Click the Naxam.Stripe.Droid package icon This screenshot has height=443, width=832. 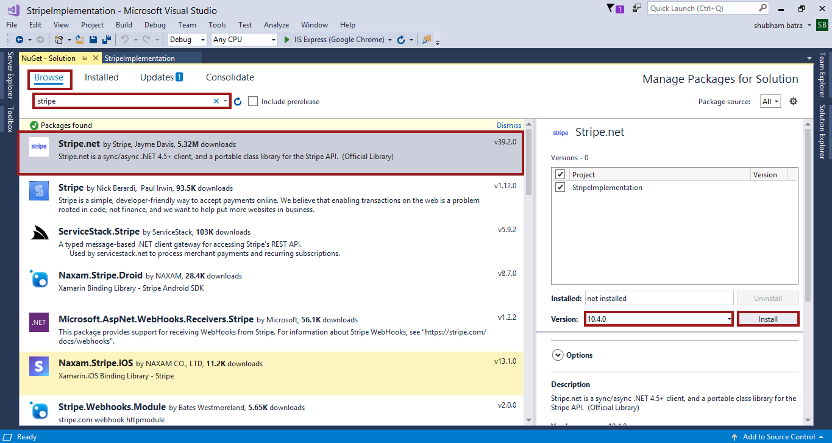coord(39,278)
